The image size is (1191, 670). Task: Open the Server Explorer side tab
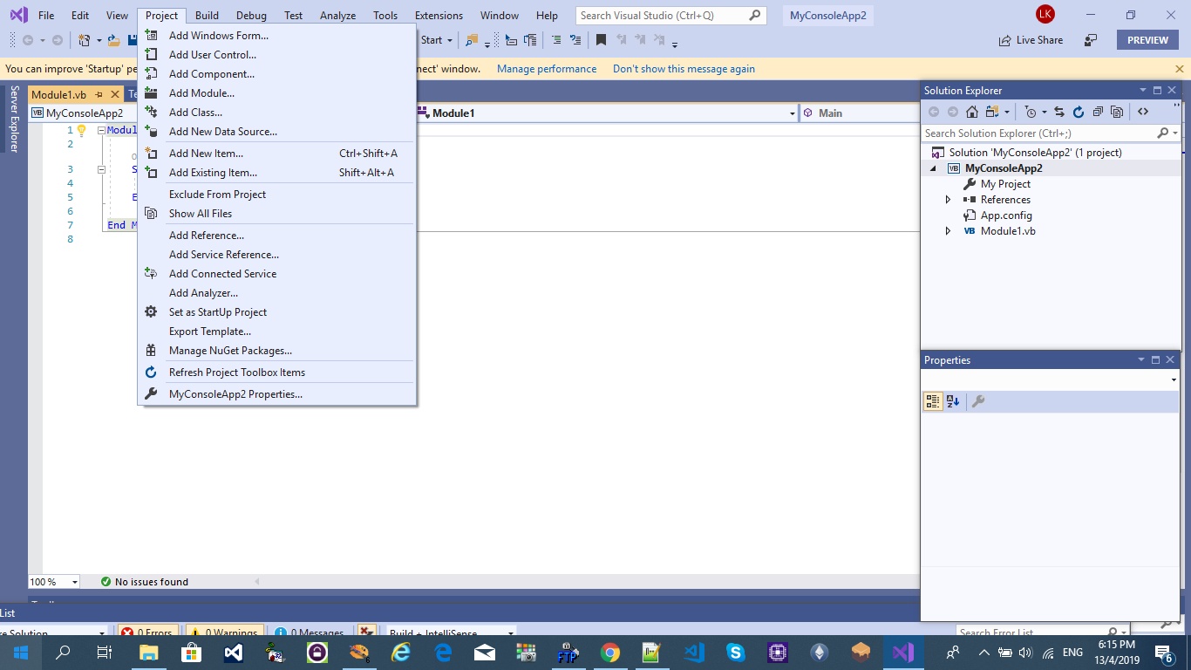(14, 119)
